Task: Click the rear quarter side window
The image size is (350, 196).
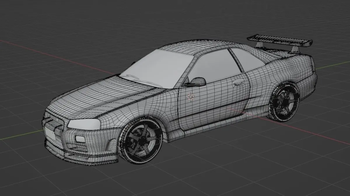Action: (x=247, y=59)
